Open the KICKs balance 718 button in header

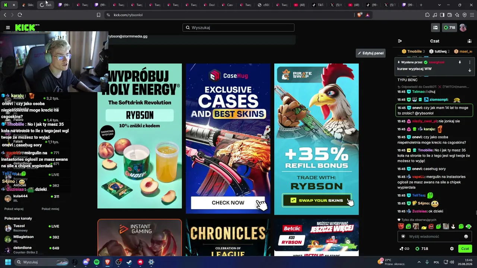click(449, 28)
